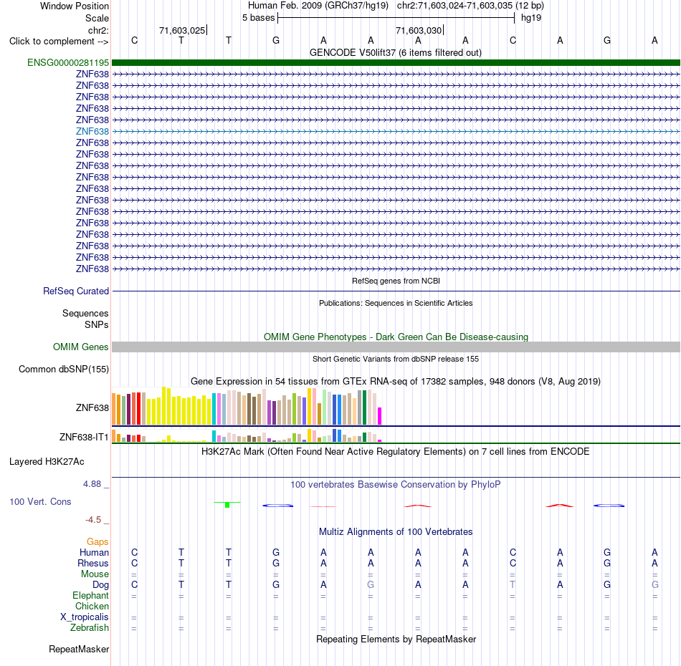Click the 100 Vert. Cons label
This screenshot has width=681, height=666.
[40, 501]
